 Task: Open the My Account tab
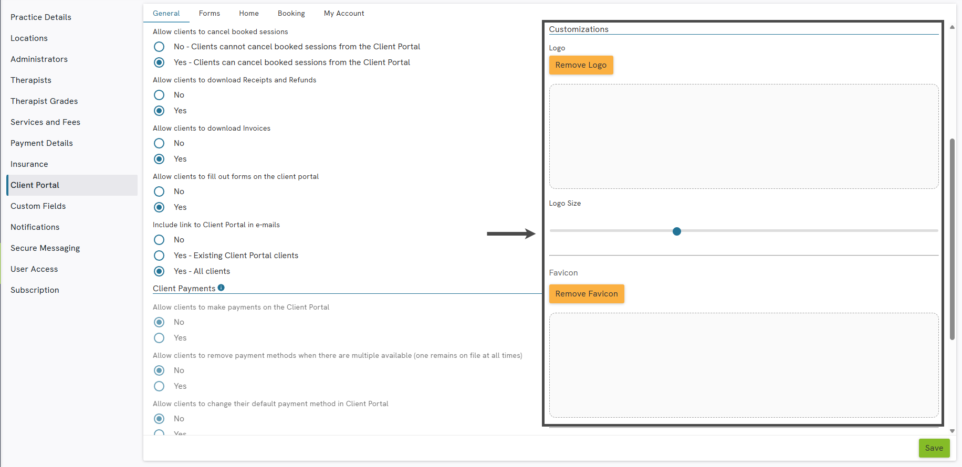(343, 13)
